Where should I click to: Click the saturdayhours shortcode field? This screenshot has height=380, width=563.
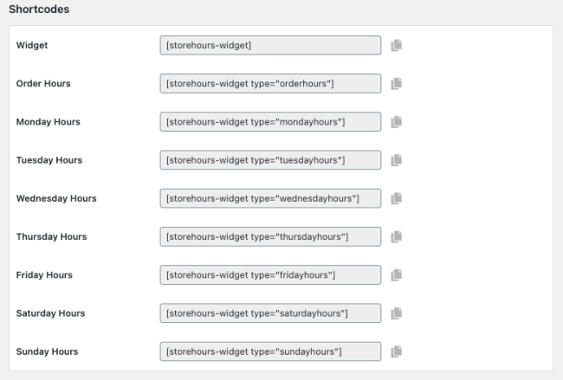[270, 312]
